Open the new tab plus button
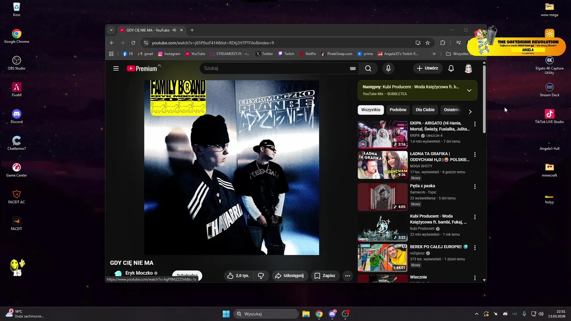This screenshot has width=571, height=321. (192, 30)
